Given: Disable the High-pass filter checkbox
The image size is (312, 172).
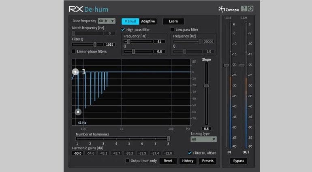Looking at the screenshot, I should (x=123, y=30).
